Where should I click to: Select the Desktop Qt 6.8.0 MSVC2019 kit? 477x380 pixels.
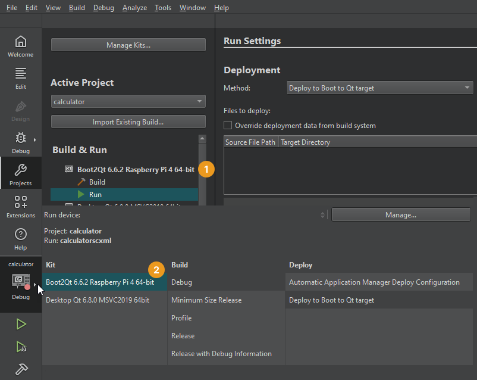click(98, 300)
